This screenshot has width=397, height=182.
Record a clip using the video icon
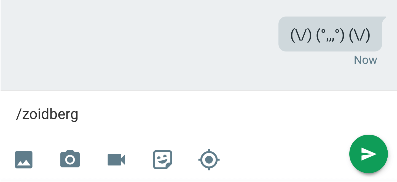(116, 160)
